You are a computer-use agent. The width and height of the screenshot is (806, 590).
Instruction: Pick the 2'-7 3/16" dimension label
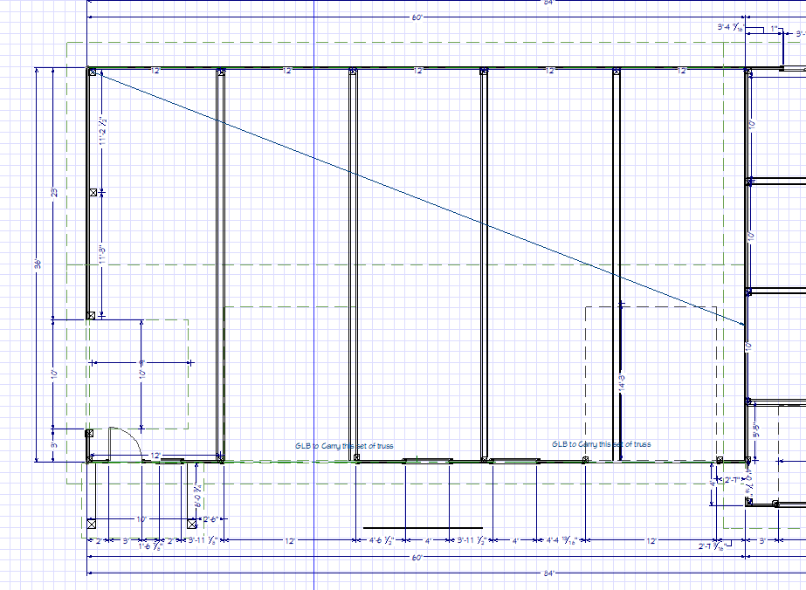(712, 546)
